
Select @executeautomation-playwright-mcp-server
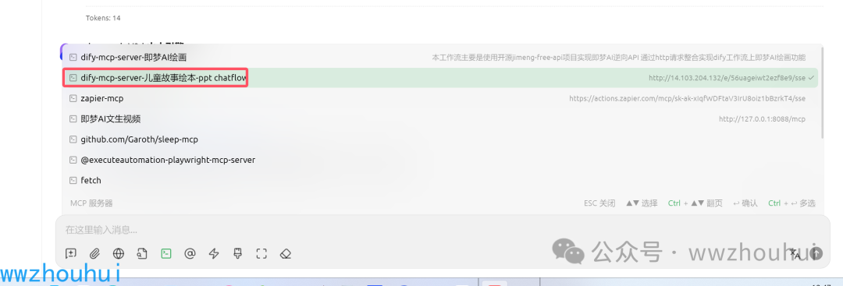pyautogui.click(x=439, y=160)
